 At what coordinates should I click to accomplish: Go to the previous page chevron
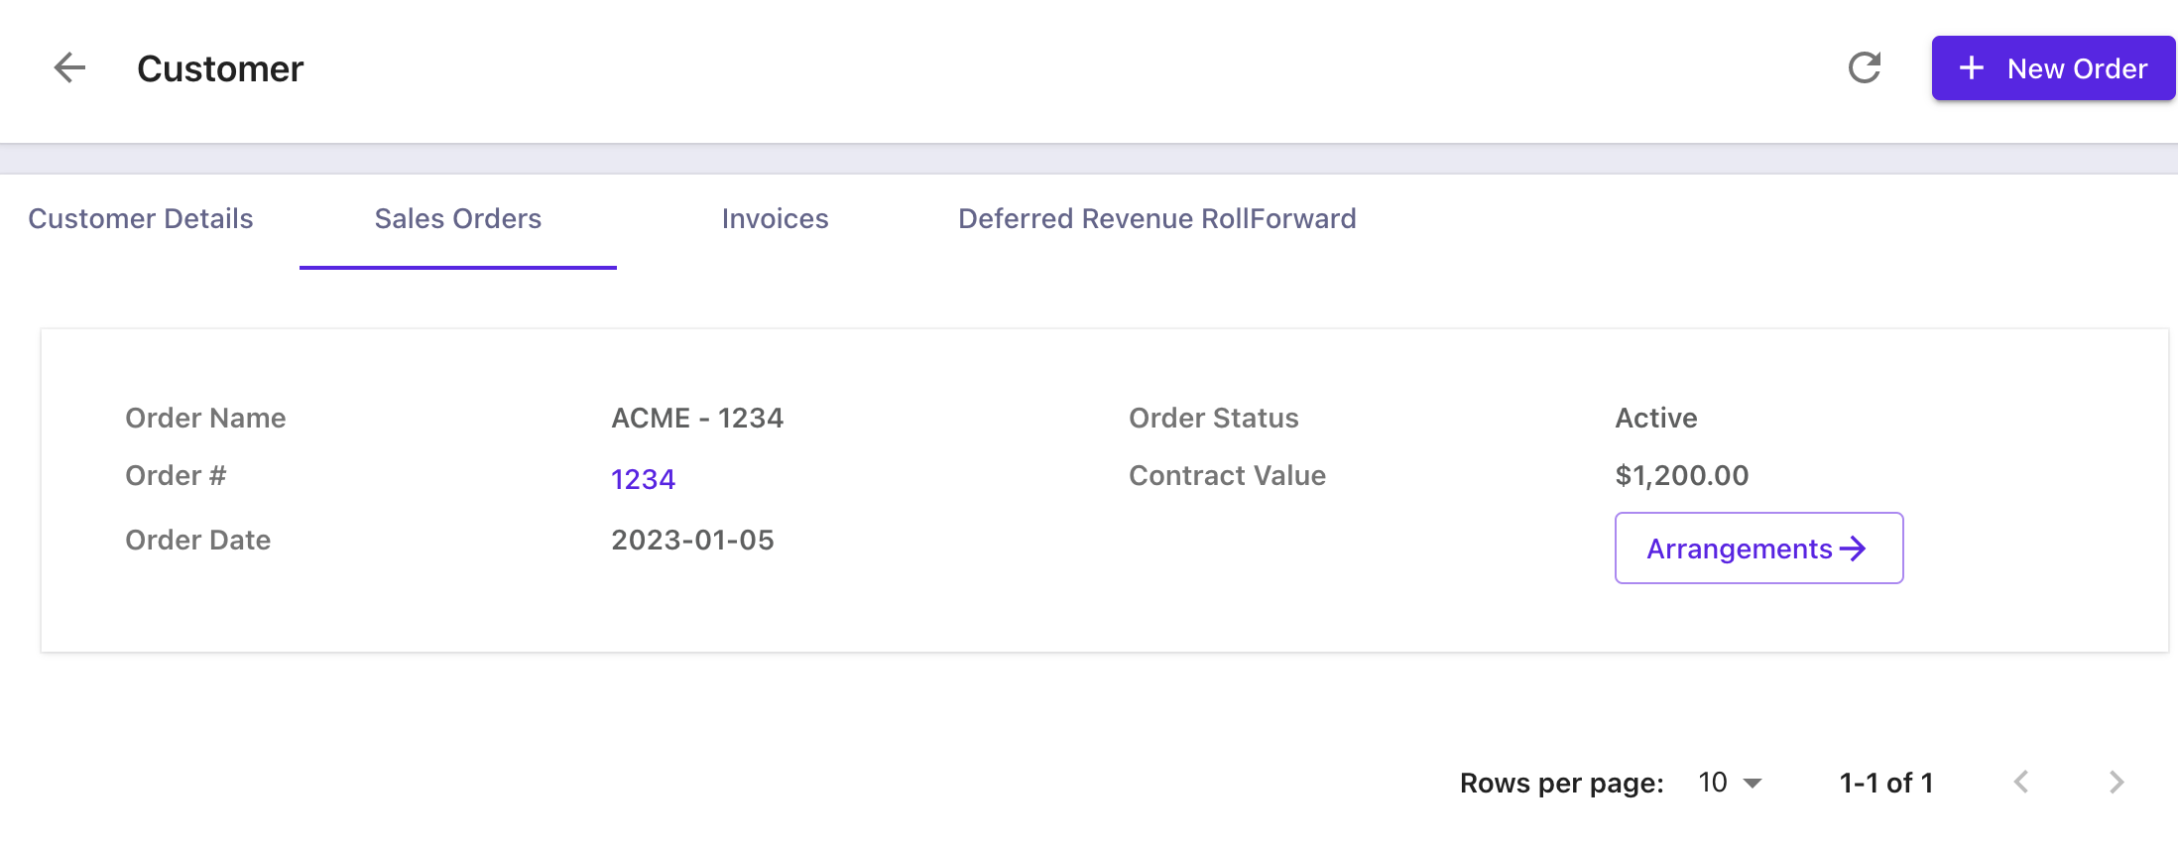click(x=2021, y=783)
